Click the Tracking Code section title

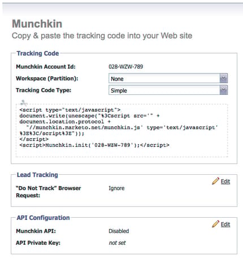pos(38,53)
